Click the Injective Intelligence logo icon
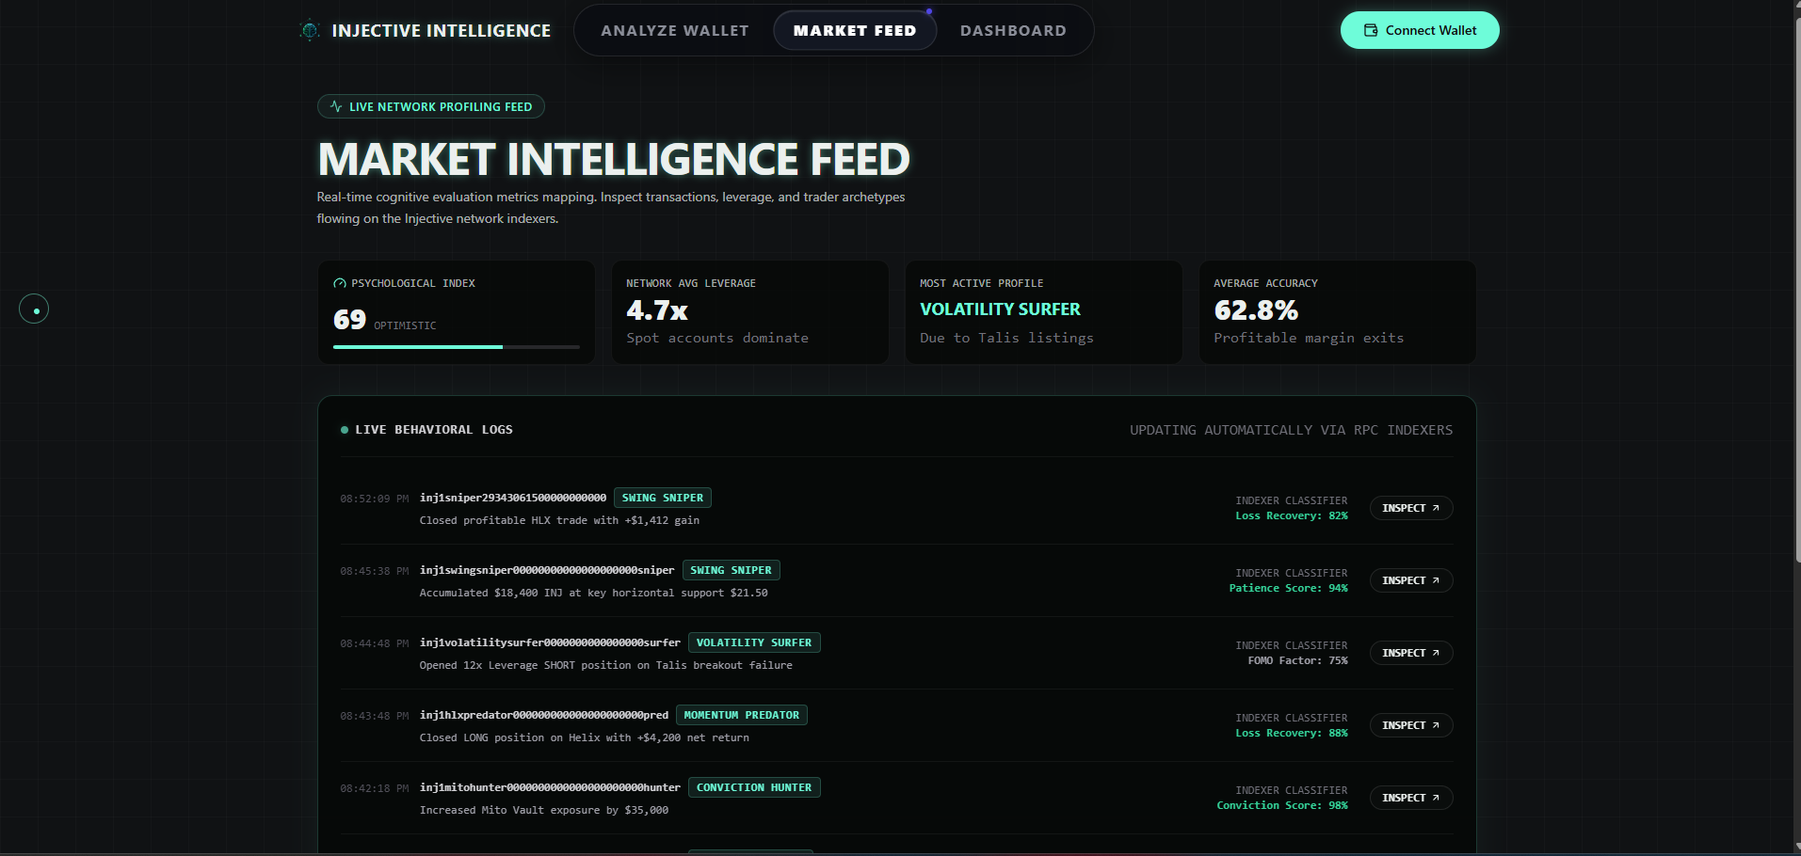This screenshot has width=1801, height=856. 309,30
